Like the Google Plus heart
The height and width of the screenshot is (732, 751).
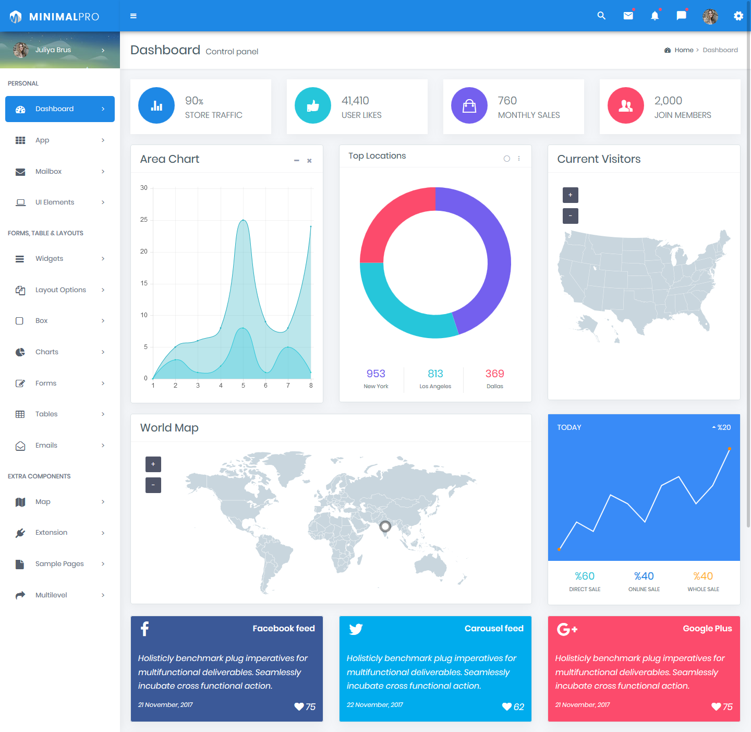[x=716, y=707]
